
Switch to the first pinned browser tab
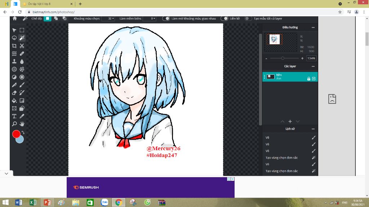[x=6, y=4]
